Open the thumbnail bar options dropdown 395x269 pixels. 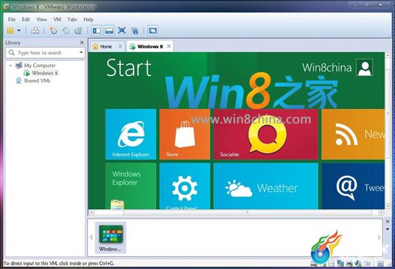(388, 229)
